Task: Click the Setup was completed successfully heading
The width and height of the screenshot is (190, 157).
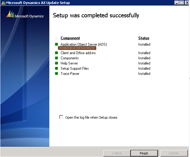Action: (x=96, y=16)
